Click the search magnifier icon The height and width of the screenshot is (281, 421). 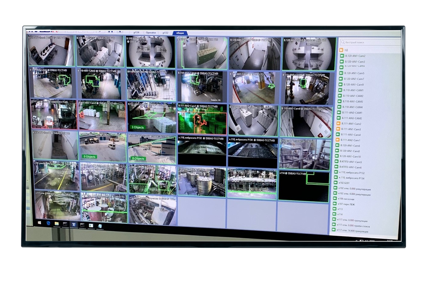point(343,42)
